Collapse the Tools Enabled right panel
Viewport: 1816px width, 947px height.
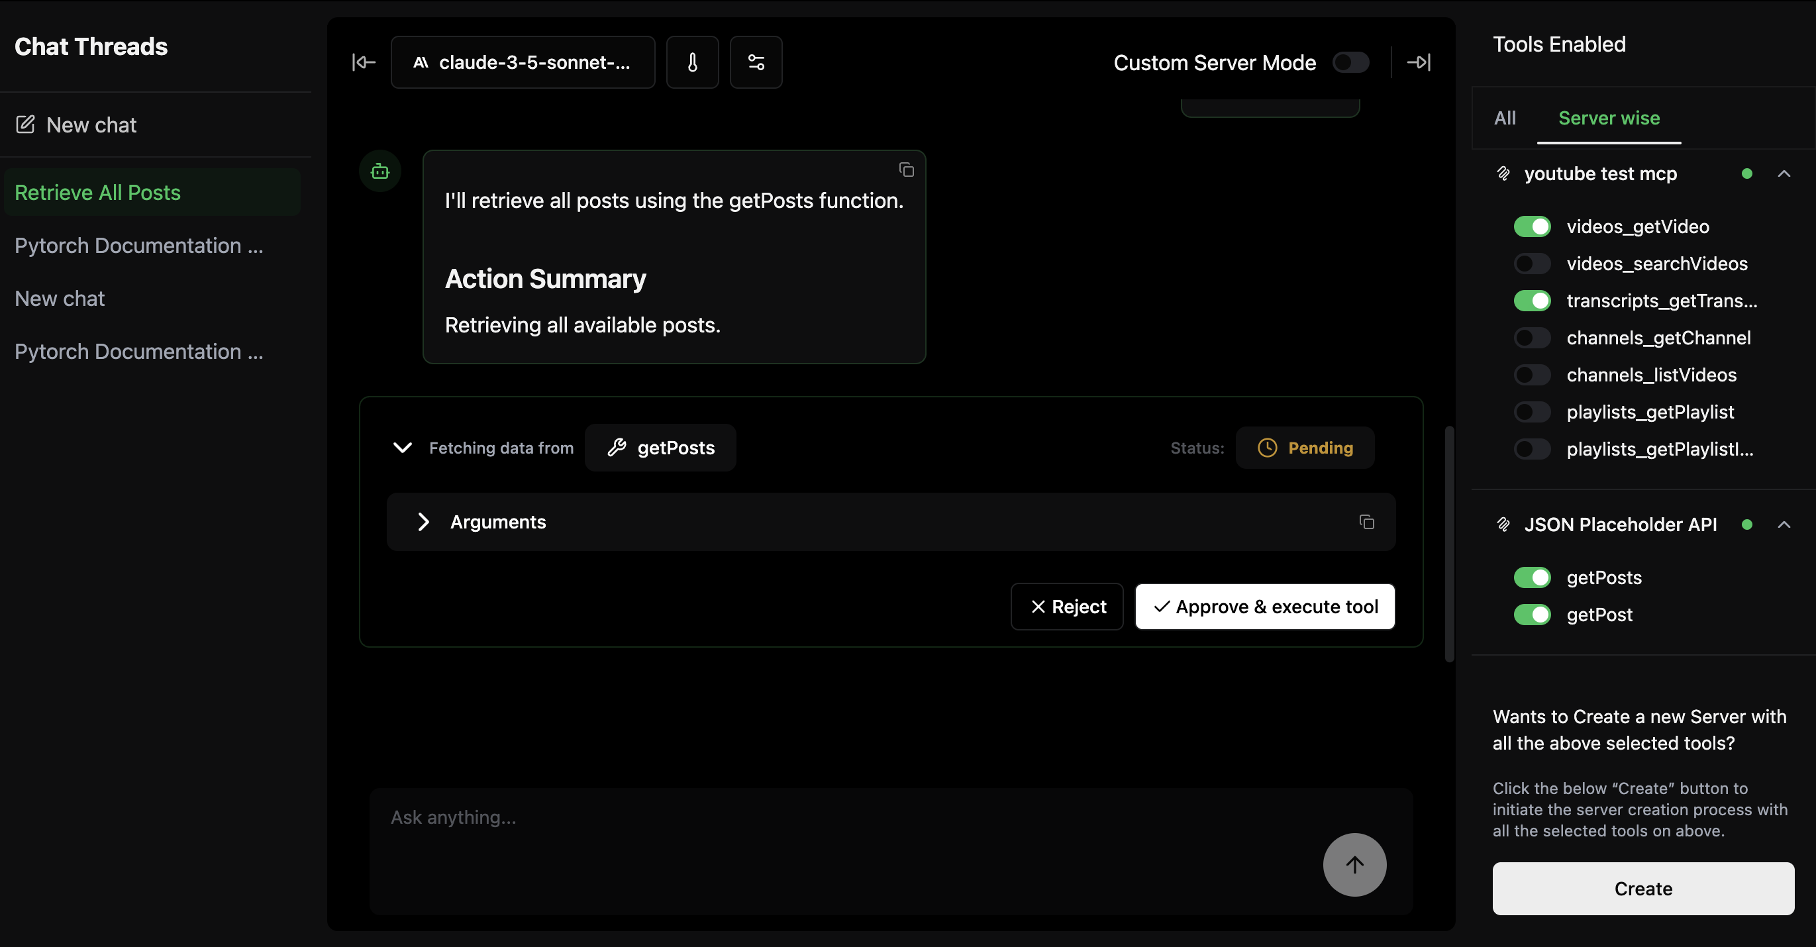click(1419, 62)
